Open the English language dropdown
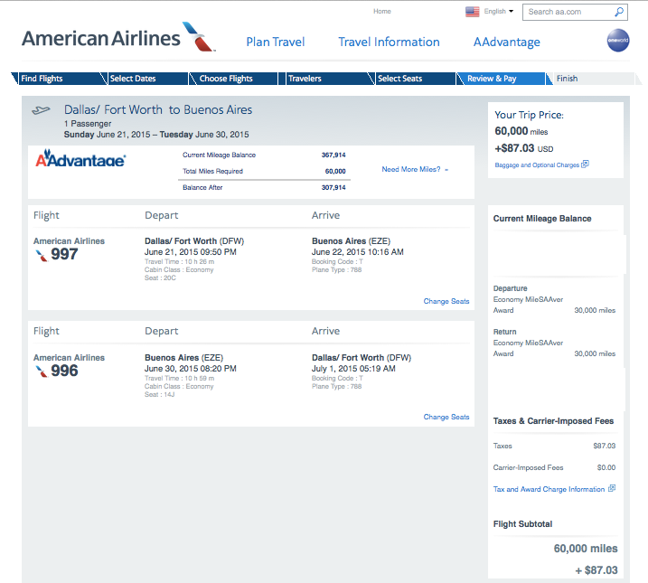The width and height of the screenshot is (648, 583). pyautogui.click(x=499, y=12)
